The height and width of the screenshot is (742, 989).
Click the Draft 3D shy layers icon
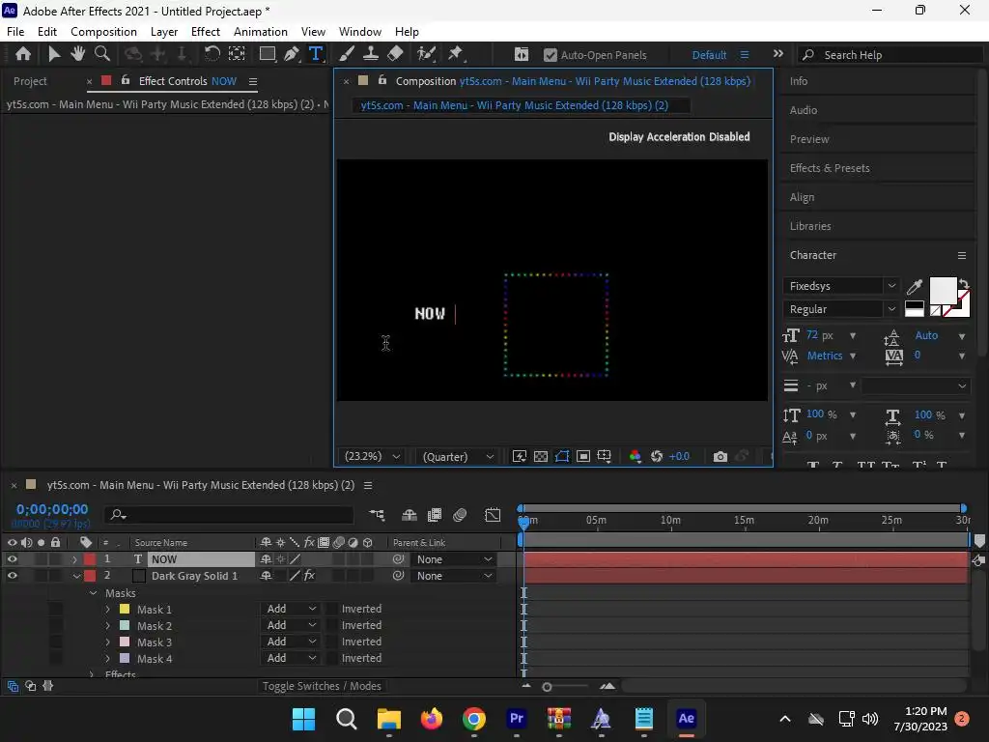pos(410,515)
